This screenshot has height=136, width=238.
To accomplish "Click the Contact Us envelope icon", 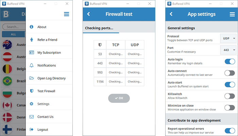I will 31,117.
